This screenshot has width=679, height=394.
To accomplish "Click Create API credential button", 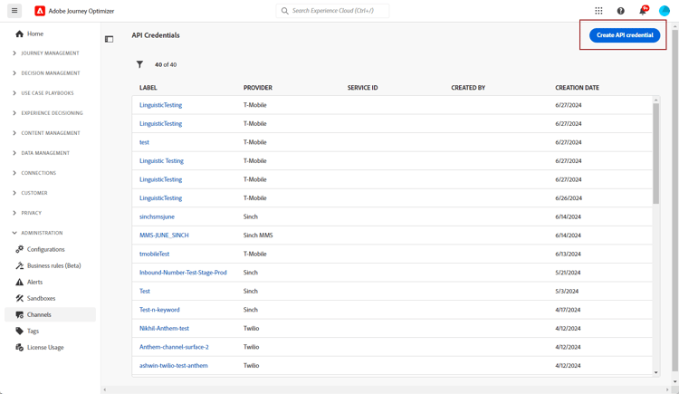I will [625, 35].
